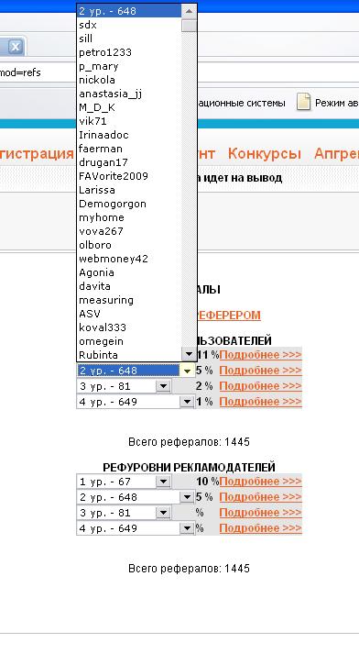Expand advertisers '4 ур. - 649' dropdown

coord(187,528)
